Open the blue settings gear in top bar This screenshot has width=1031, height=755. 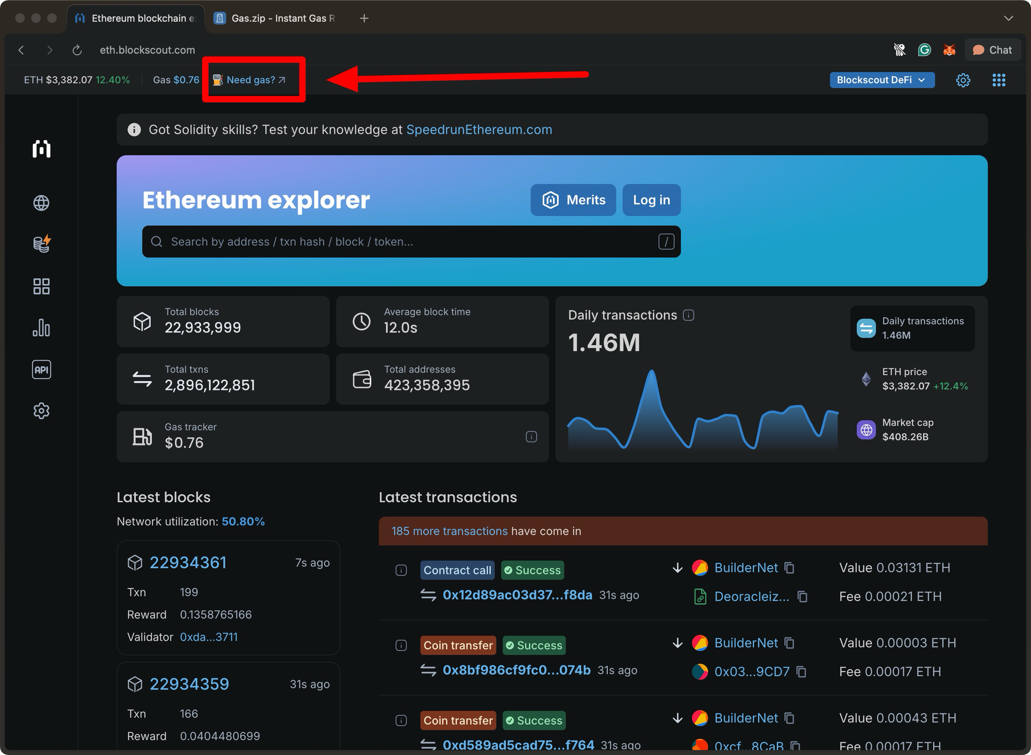click(963, 80)
